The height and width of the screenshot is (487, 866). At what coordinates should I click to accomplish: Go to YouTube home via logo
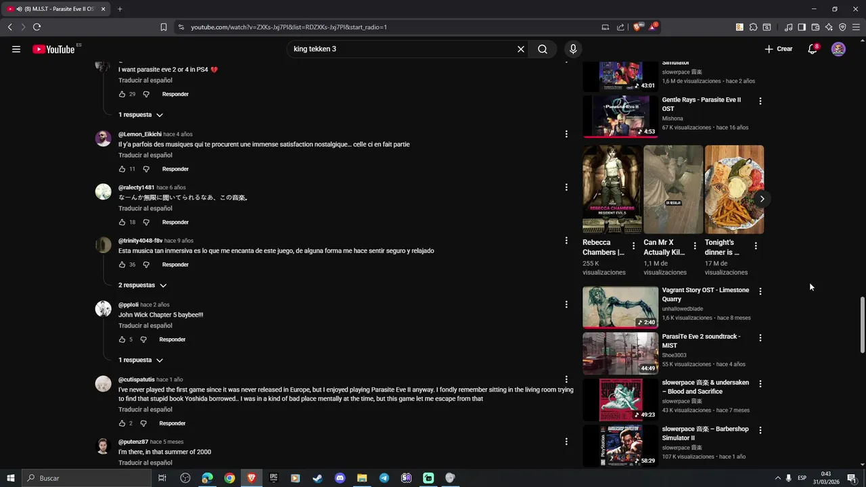point(53,49)
